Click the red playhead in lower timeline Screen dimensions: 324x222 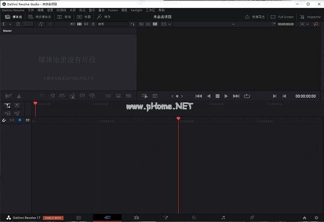tap(178, 119)
